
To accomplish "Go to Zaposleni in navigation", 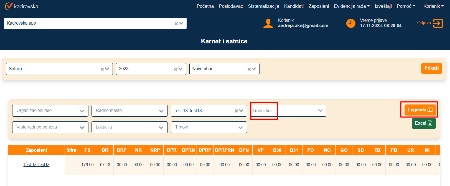I will click(319, 6).
